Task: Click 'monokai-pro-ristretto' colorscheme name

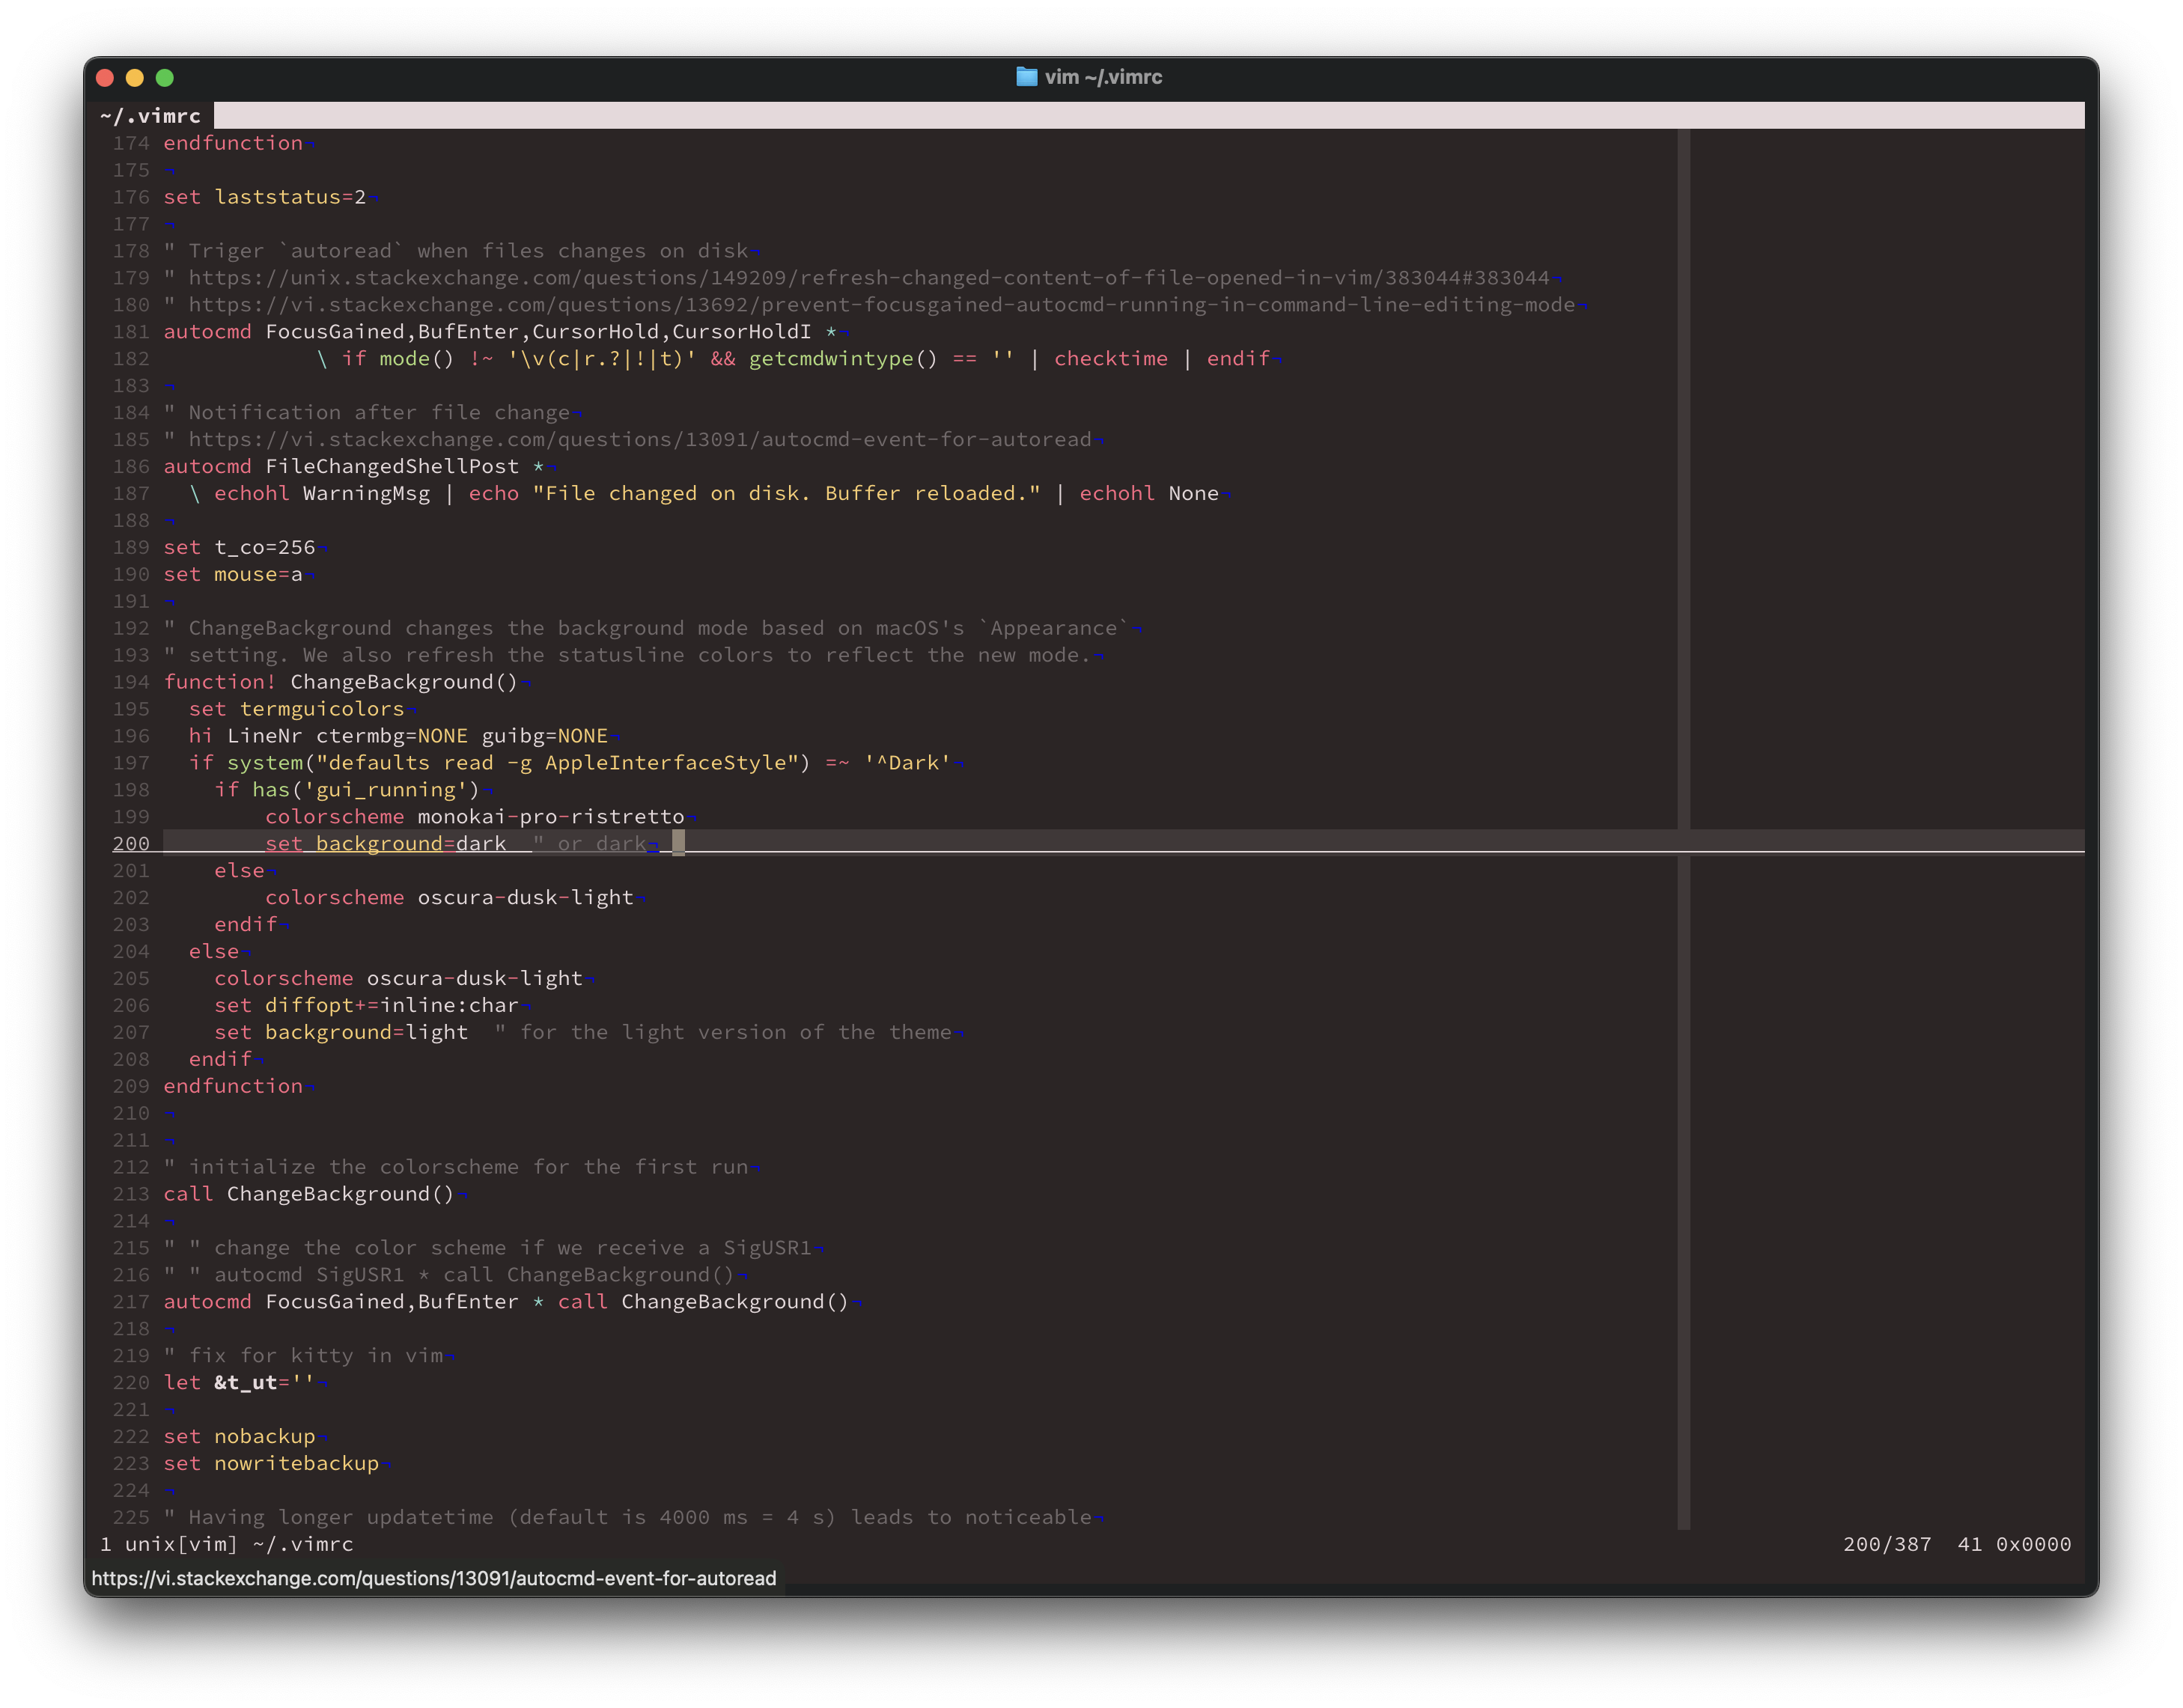Action: pos(550,817)
